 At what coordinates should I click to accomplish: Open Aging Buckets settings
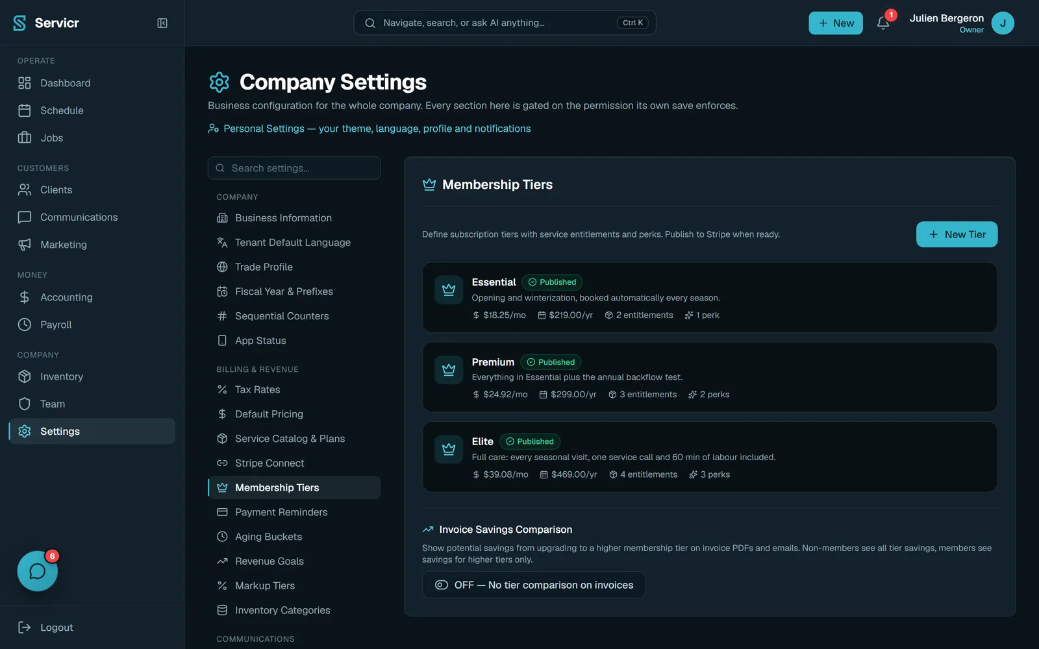[x=294, y=537]
